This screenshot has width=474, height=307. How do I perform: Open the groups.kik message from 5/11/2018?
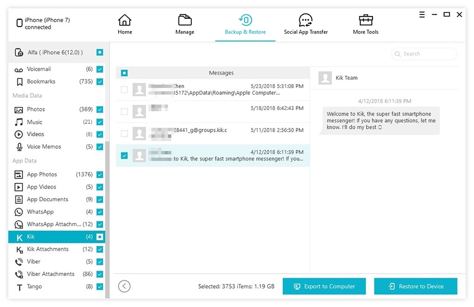[x=213, y=134]
